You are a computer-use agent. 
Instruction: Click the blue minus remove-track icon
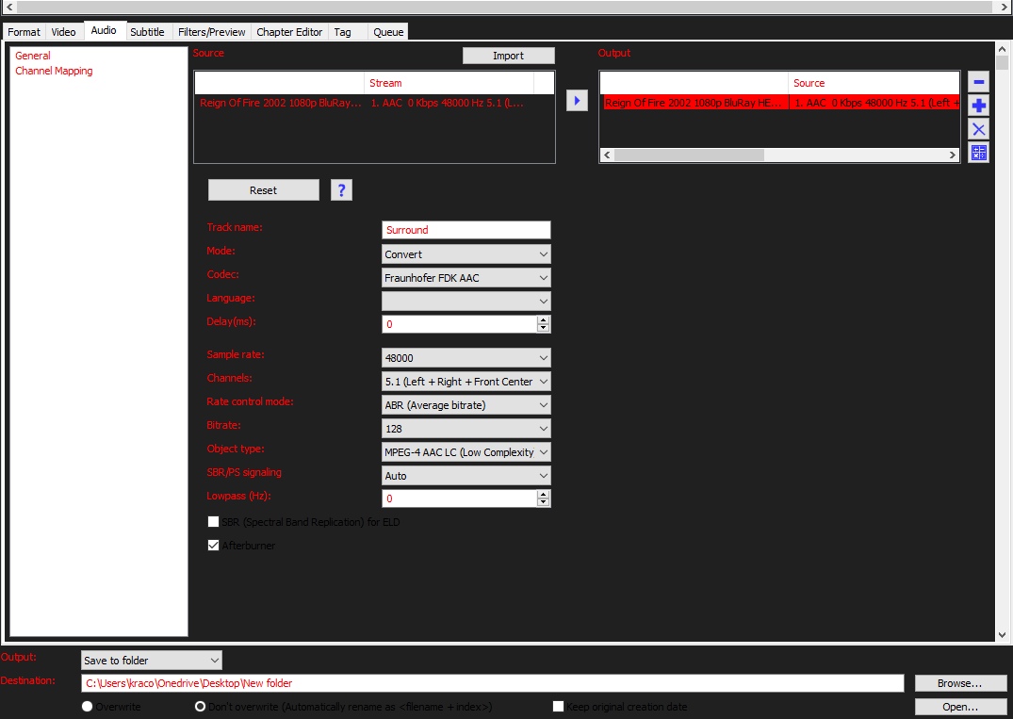pos(978,82)
